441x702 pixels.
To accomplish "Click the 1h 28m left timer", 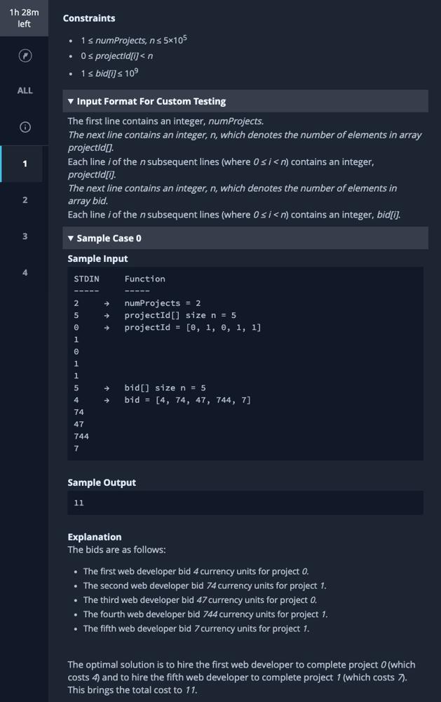I will pos(25,18).
